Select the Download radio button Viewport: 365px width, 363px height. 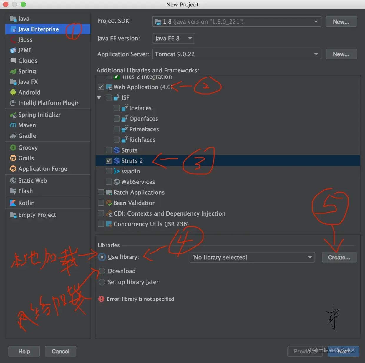tap(102, 271)
